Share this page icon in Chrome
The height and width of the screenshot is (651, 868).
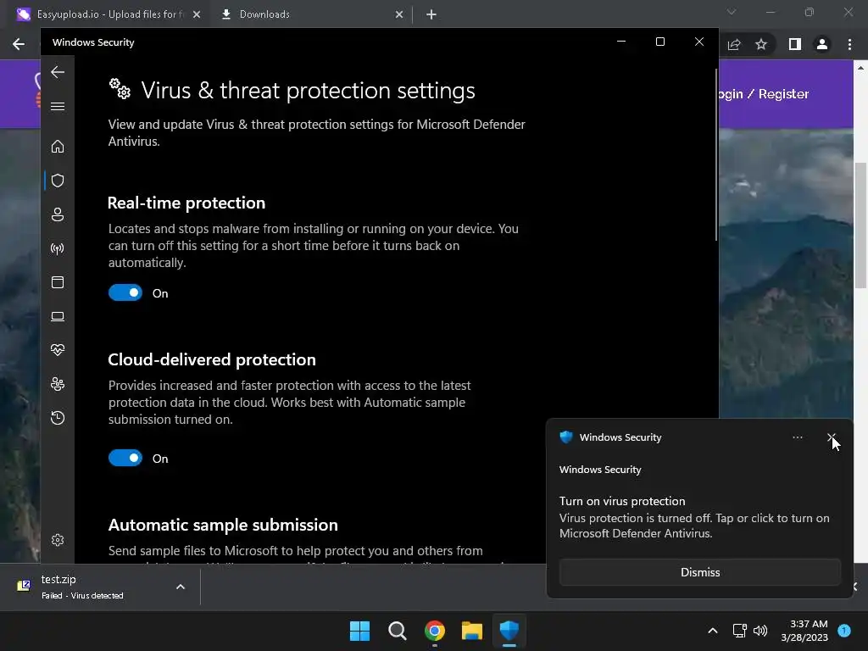click(734, 44)
